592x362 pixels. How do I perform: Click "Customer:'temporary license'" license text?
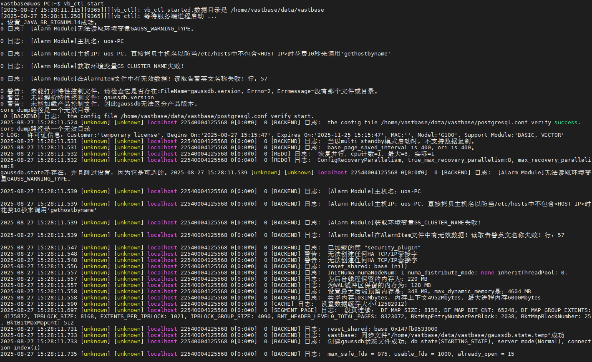click(114, 135)
